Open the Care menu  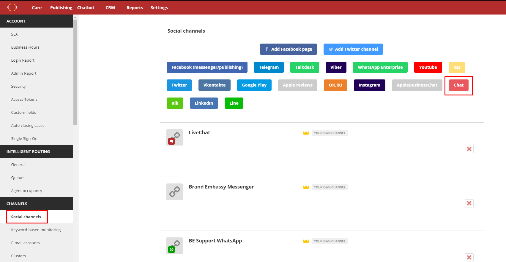coord(37,8)
